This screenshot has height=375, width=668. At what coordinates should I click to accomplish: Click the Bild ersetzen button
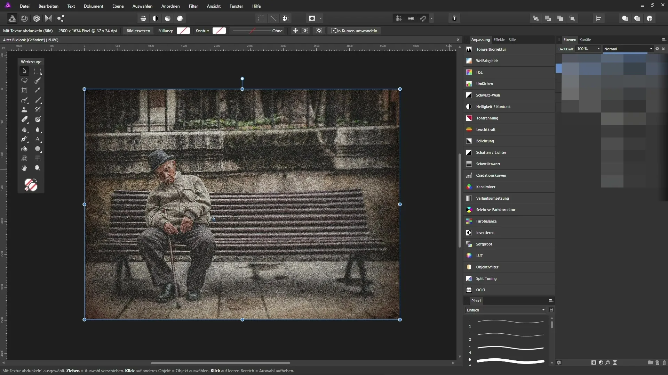(x=138, y=31)
